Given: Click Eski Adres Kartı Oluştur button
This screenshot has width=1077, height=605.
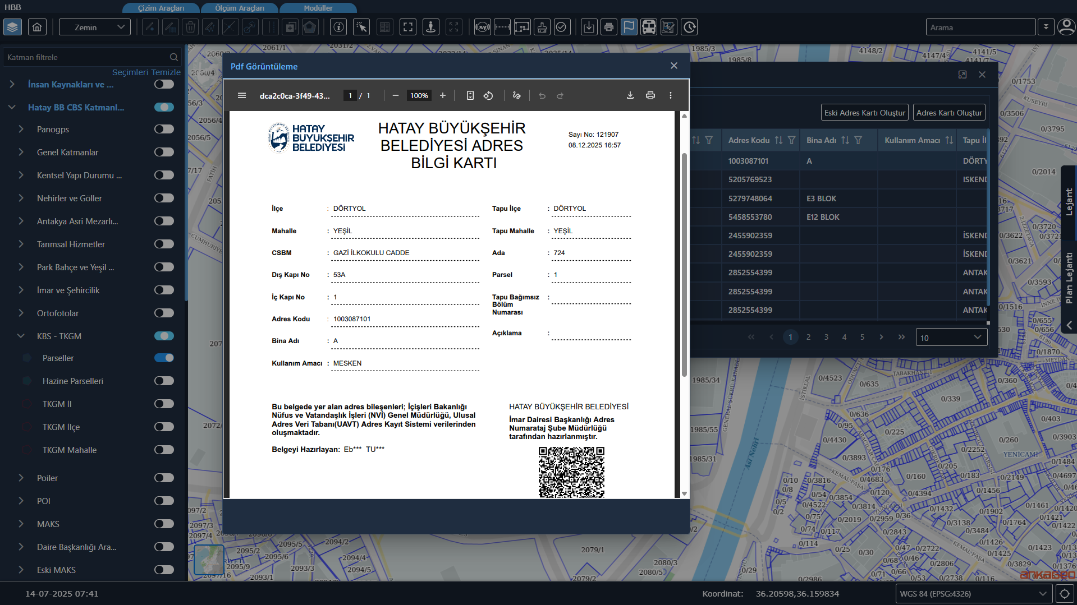Looking at the screenshot, I should pyautogui.click(x=865, y=113).
